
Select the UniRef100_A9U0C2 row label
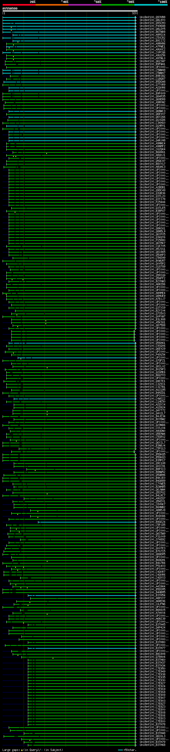152,49
